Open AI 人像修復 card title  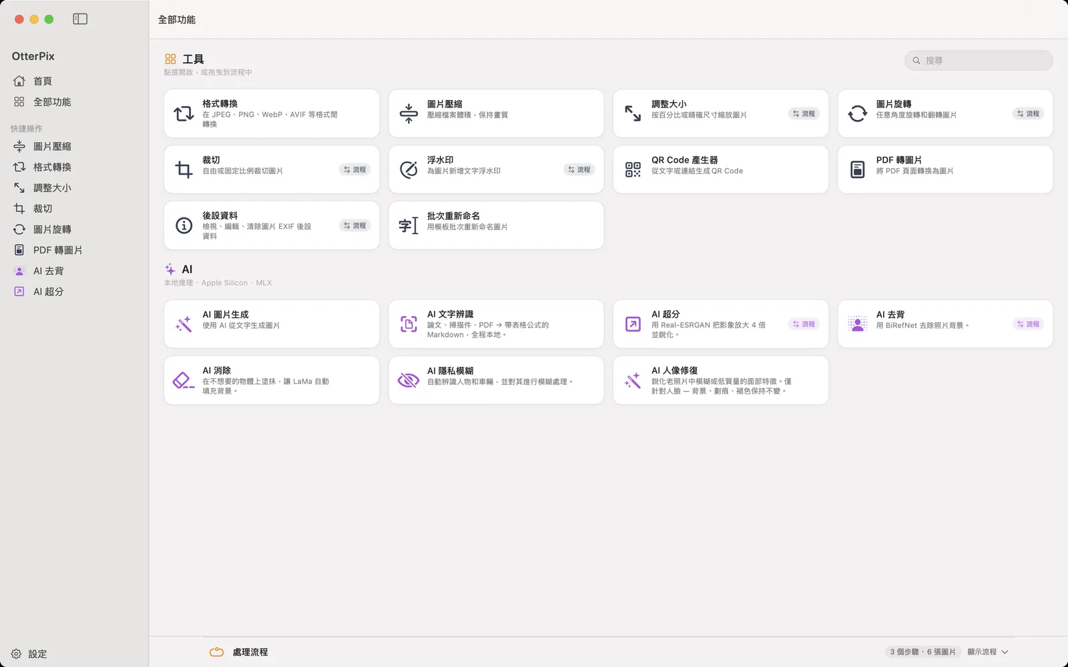click(x=675, y=370)
